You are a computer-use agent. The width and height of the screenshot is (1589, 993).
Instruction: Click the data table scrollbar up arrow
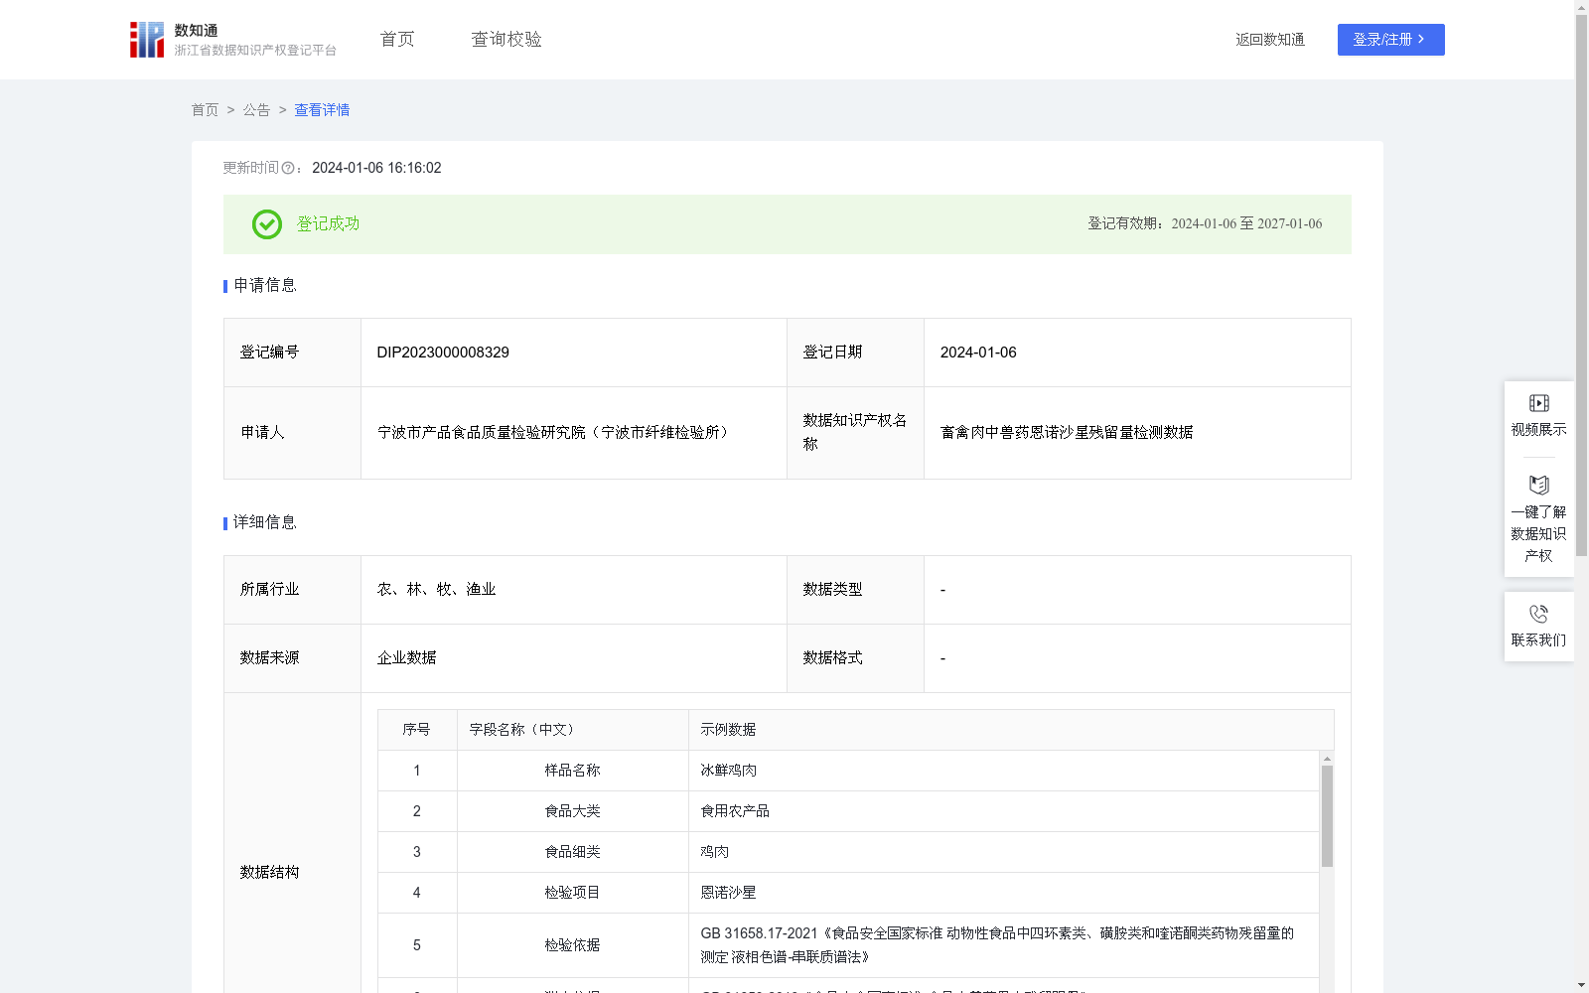tap(1327, 759)
